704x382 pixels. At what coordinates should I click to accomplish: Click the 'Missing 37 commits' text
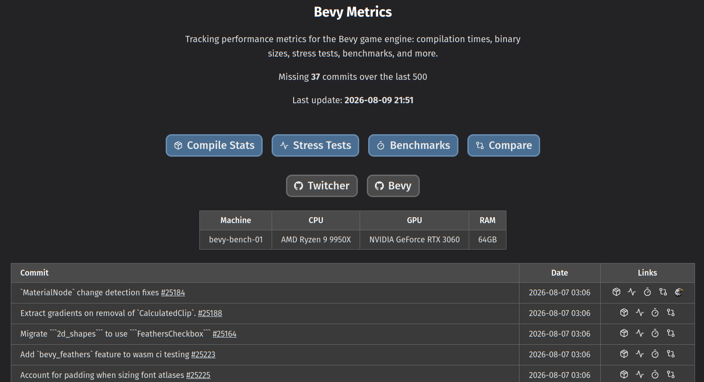(353, 77)
